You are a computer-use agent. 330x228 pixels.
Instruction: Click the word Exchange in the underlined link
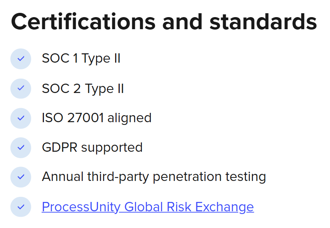[225, 207]
